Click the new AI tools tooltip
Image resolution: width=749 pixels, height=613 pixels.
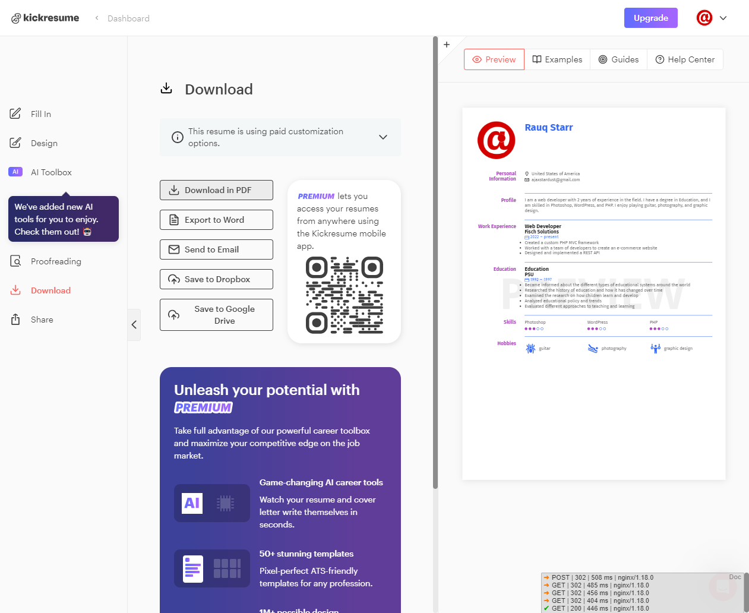[64, 219]
